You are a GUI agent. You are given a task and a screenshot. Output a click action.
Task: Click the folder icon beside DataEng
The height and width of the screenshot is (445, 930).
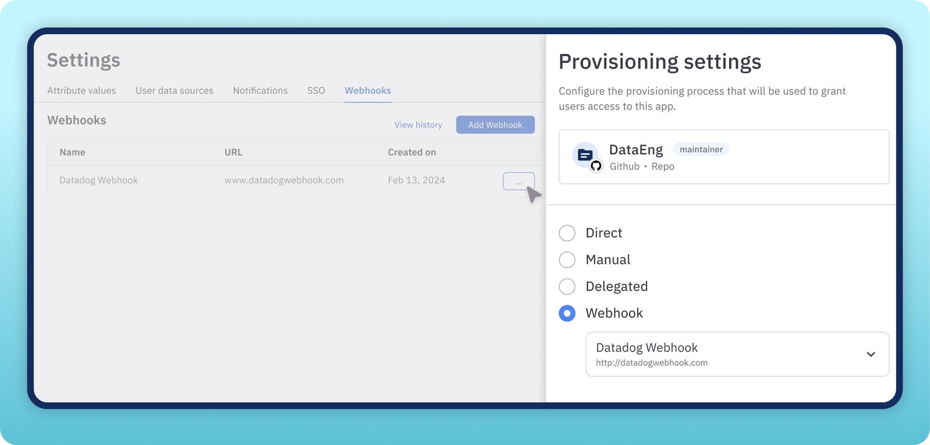pos(585,153)
